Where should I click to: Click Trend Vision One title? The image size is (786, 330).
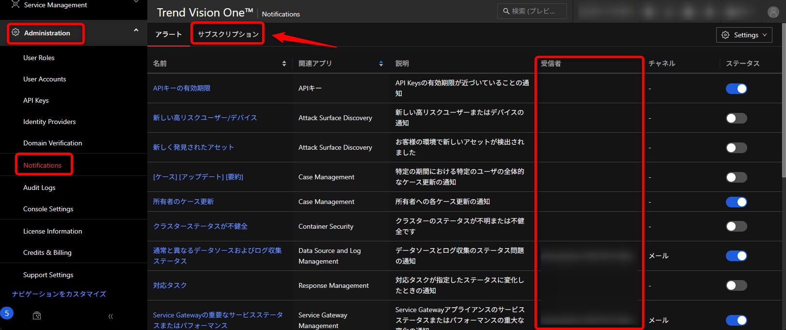click(205, 13)
